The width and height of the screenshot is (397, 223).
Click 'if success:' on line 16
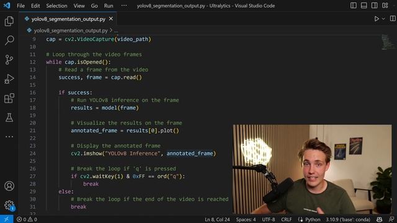[x=76, y=92]
